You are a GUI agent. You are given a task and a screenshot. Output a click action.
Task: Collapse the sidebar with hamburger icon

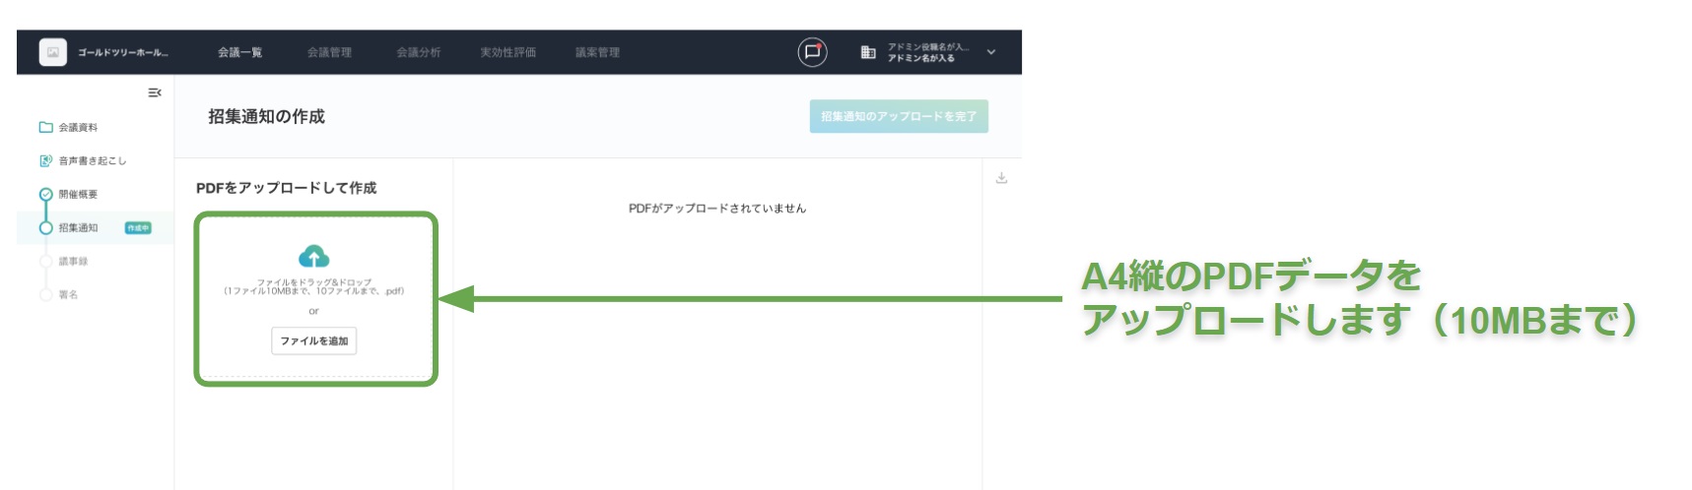pyautogui.click(x=155, y=92)
